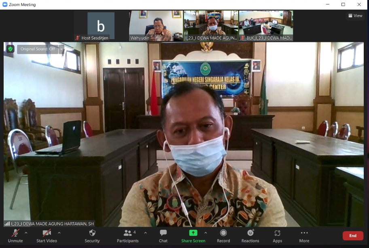The height and width of the screenshot is (248, 369).
Task: Select the Wahyudin video thumbnail
Action: [x=156, y=25]
